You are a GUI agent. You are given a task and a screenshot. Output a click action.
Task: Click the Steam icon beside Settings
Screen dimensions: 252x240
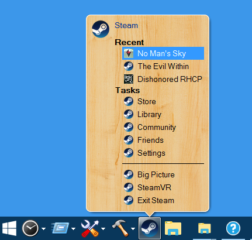[x=129, y=153]
